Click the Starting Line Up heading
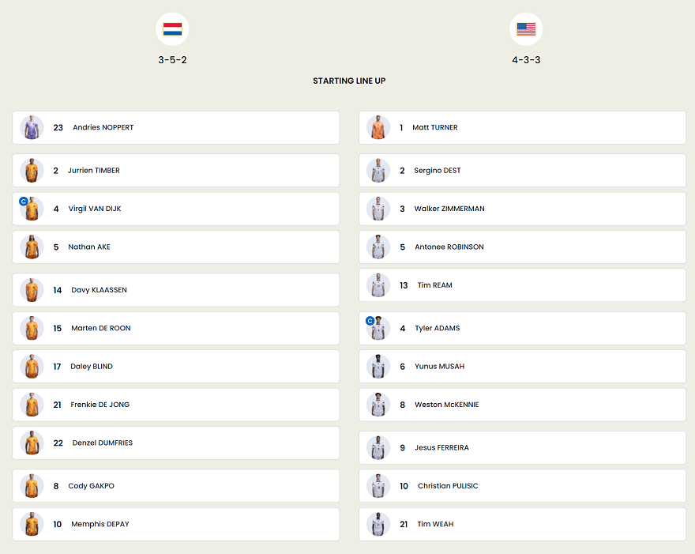The image size is (695, 554). [349, 81]
